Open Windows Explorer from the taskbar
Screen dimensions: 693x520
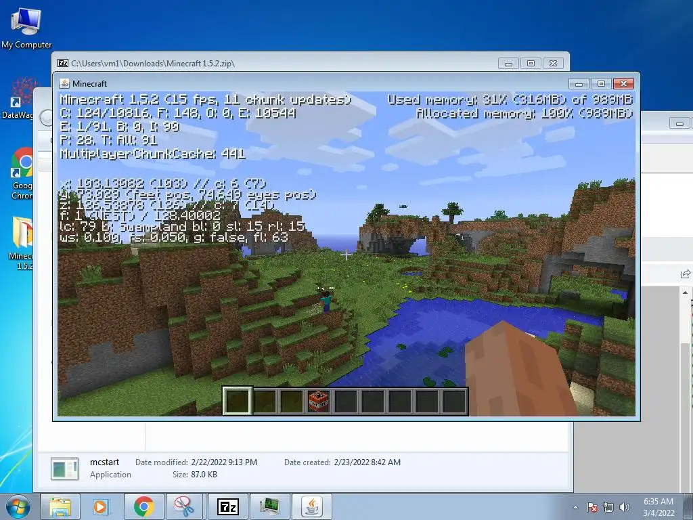click(60, 506)
